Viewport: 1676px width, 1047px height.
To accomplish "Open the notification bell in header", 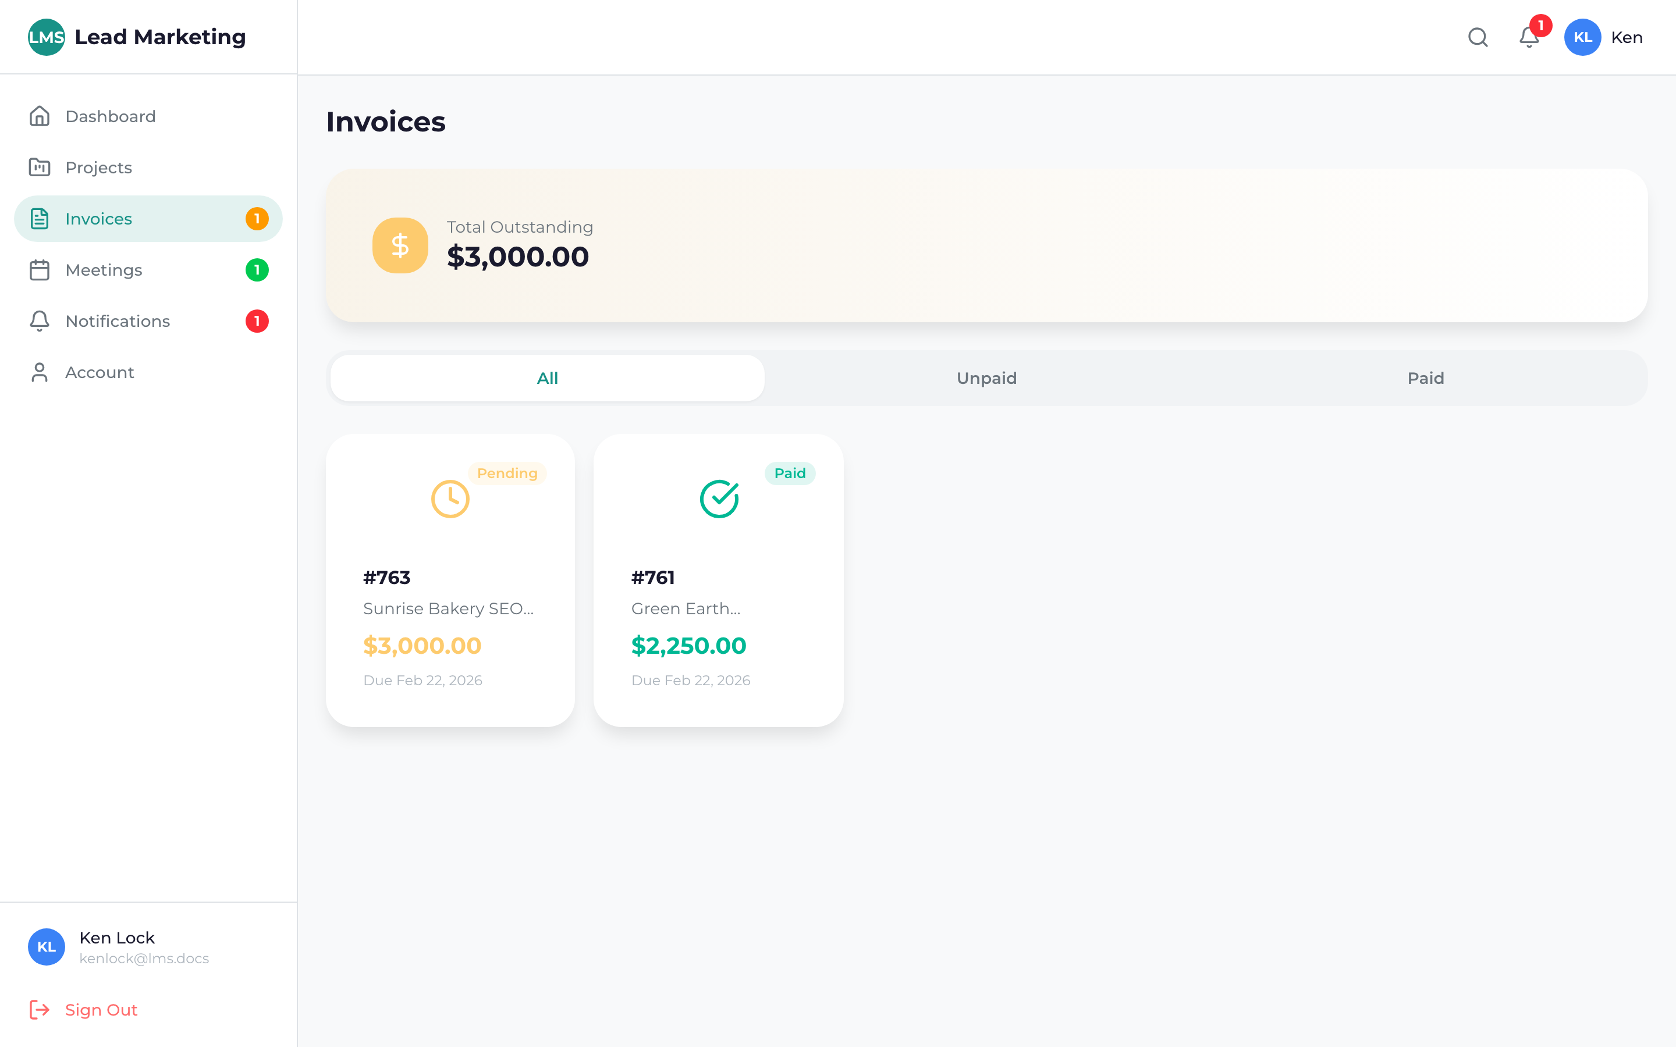I will [x=1529, y=37].
